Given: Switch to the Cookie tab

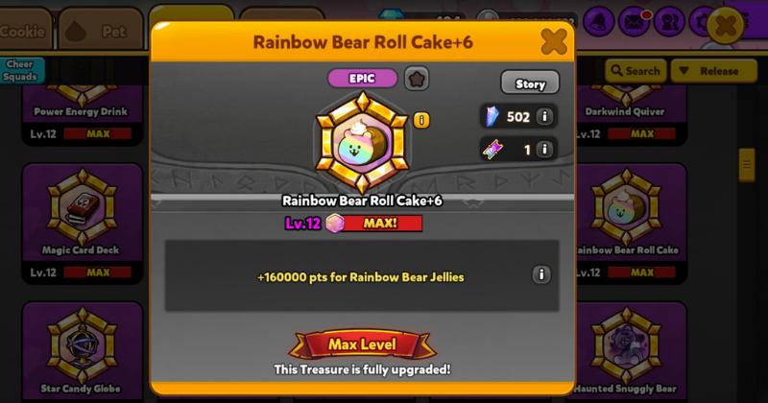Looking at the screenshot, I should pyautogui.click(x=23, y=30).
